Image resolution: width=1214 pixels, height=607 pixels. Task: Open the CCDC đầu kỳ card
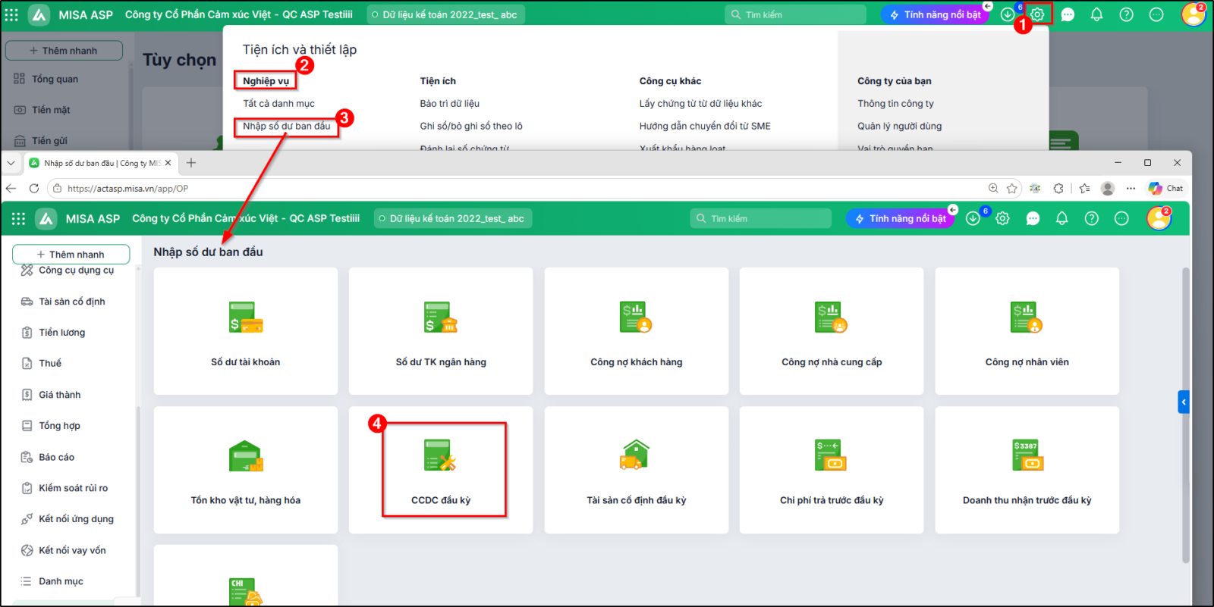click(441, 470)
